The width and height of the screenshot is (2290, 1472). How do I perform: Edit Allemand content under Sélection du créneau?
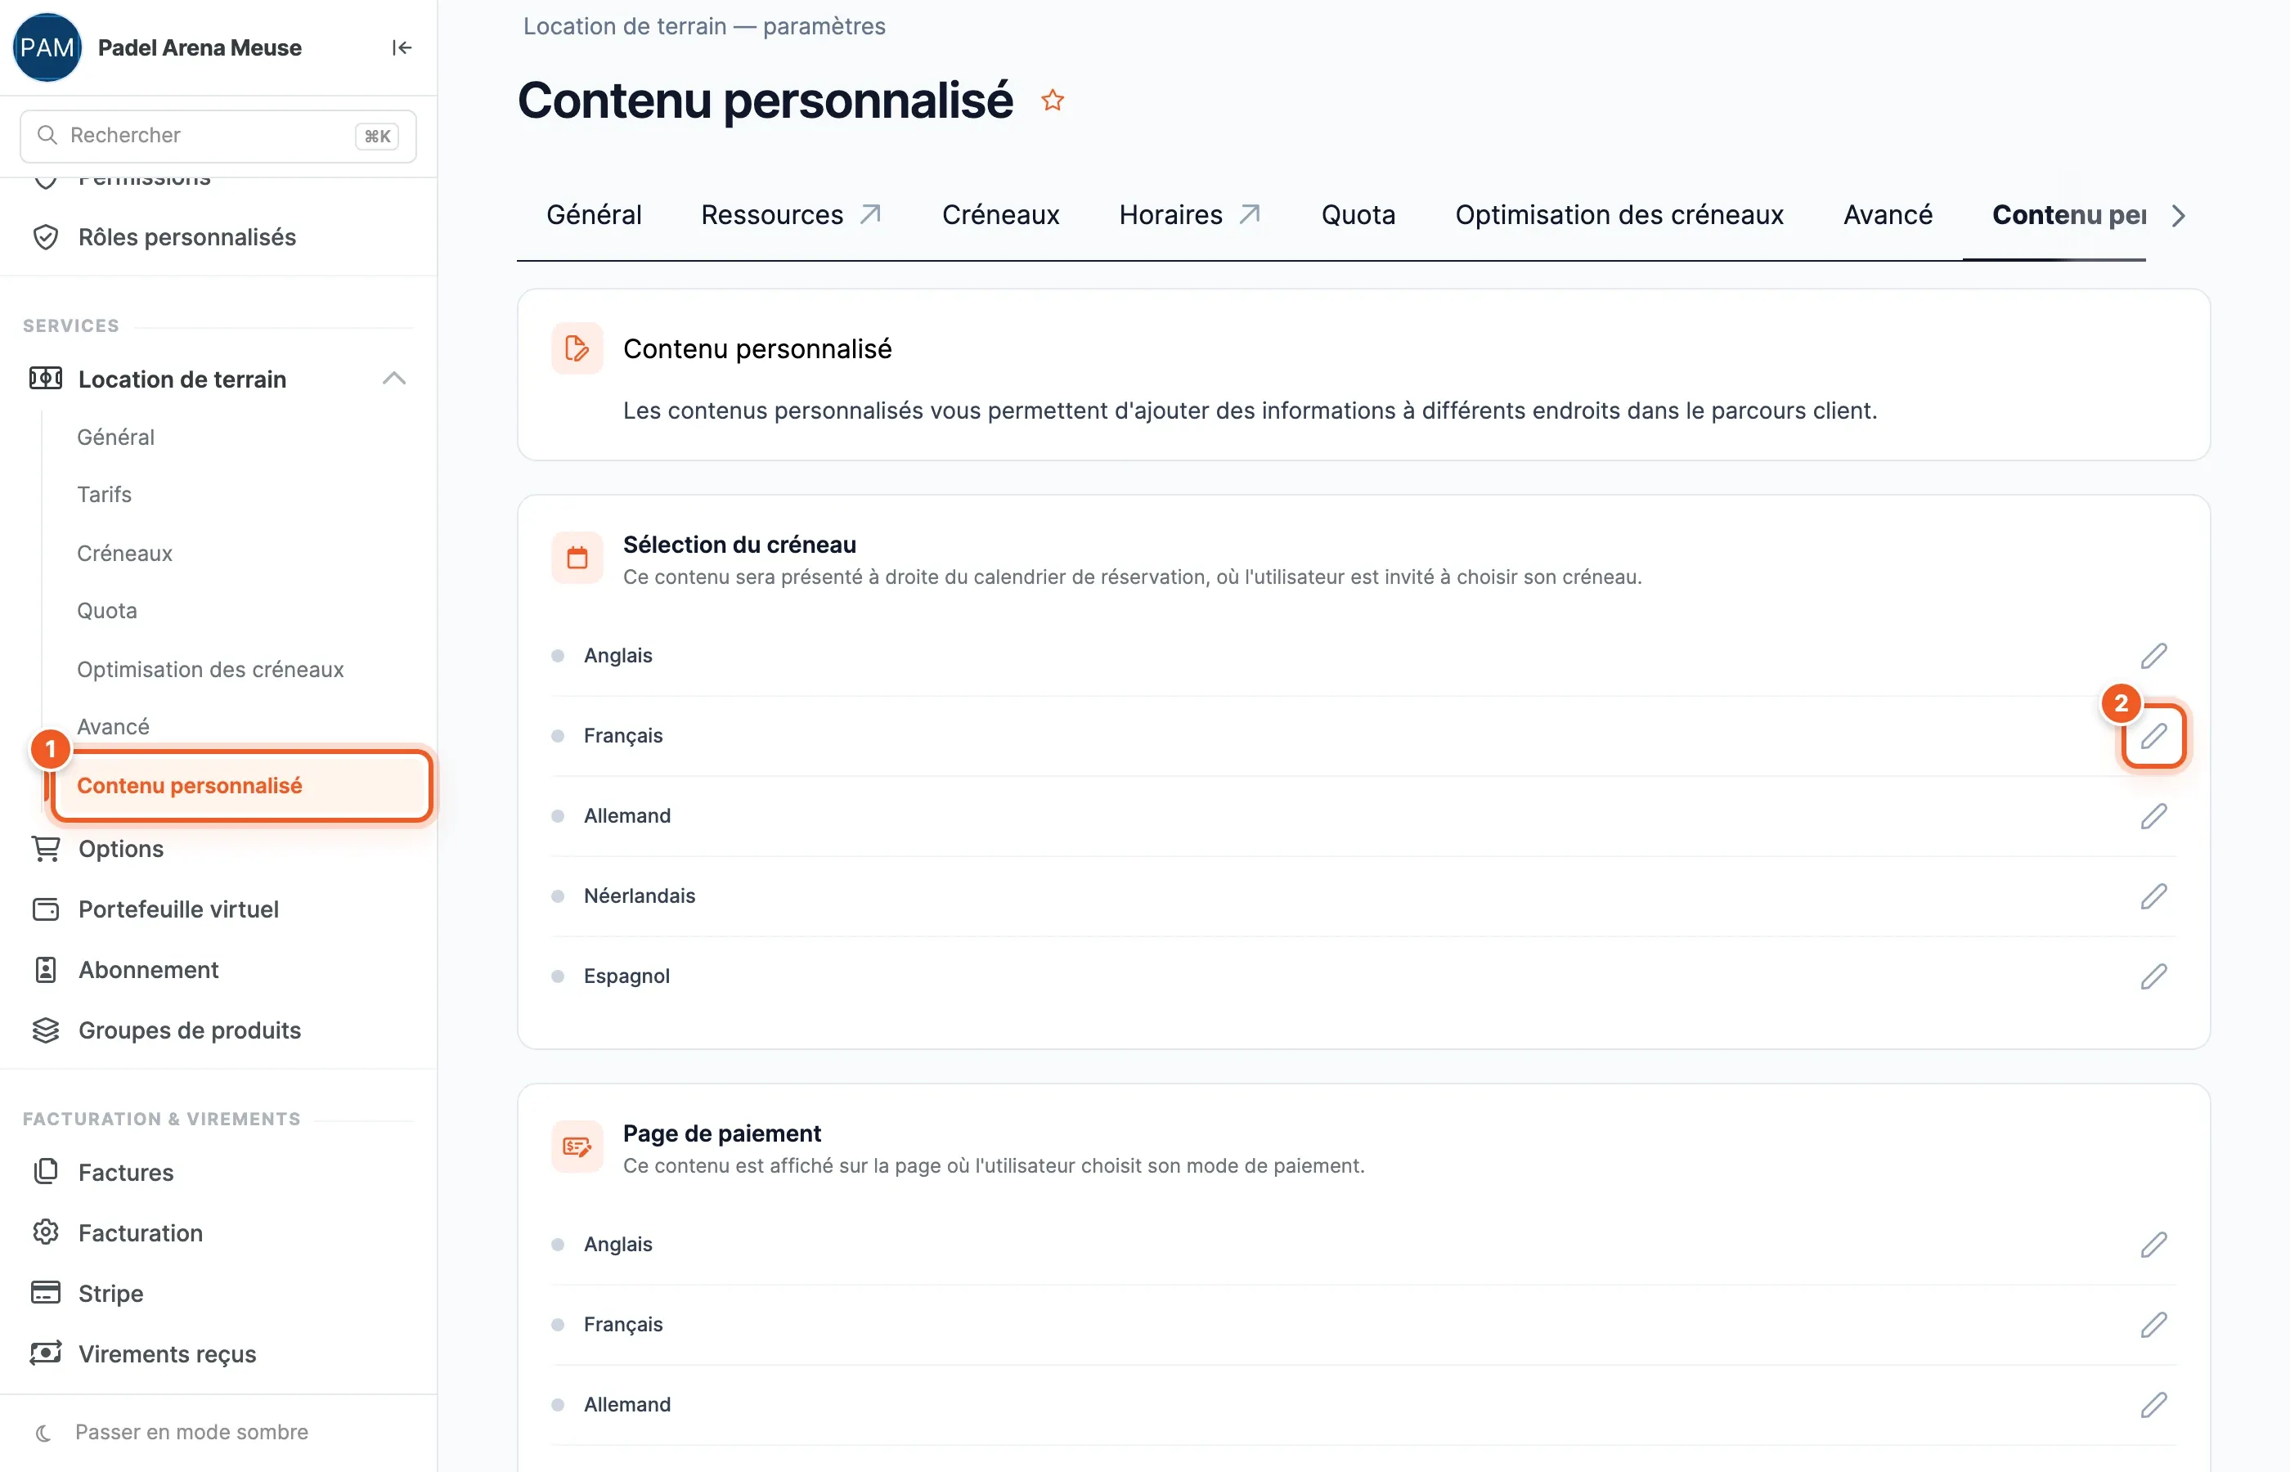click(x=2153, y=816)
